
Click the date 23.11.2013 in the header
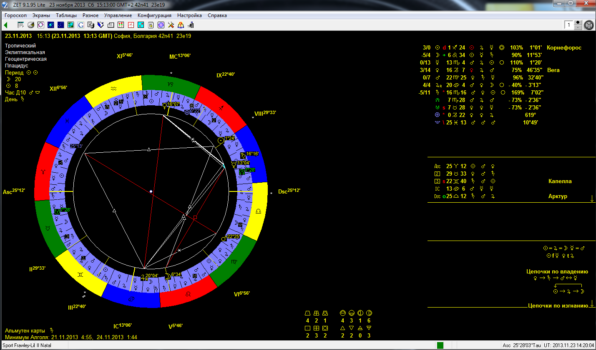click(18, 36)
